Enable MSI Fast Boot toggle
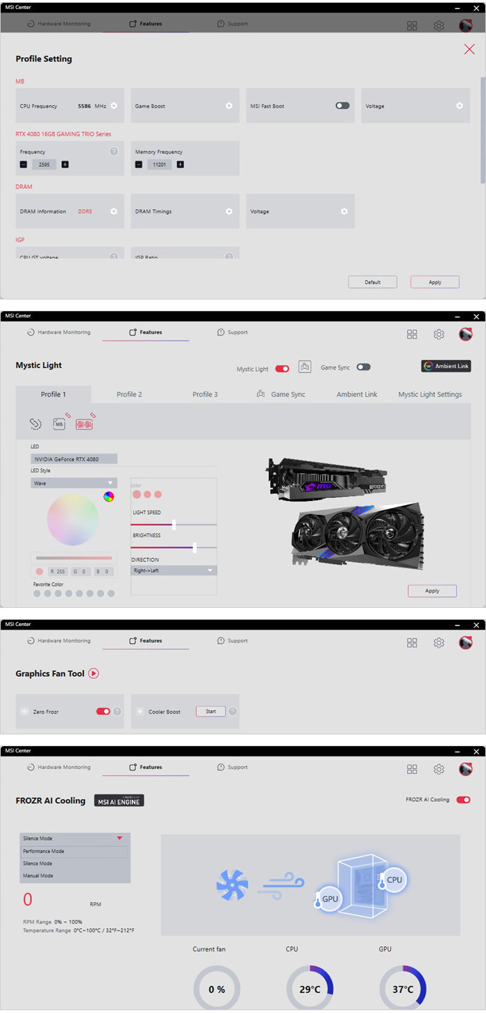 click(x=342, y=106)
